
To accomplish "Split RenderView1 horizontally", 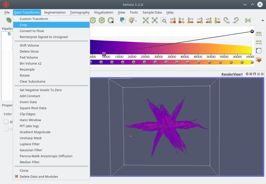I will click(247, 74).
